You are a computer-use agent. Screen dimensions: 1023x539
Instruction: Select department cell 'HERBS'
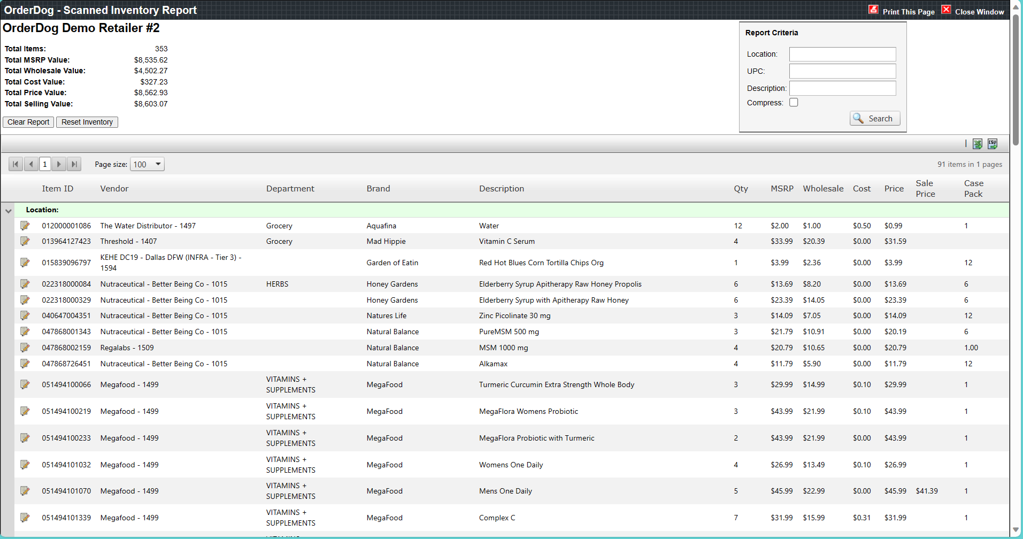pos(277,284)
